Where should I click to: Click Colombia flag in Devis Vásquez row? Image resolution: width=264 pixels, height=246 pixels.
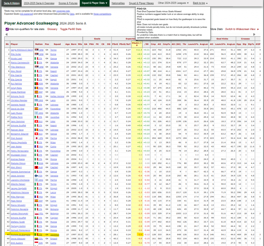[36, 238]
